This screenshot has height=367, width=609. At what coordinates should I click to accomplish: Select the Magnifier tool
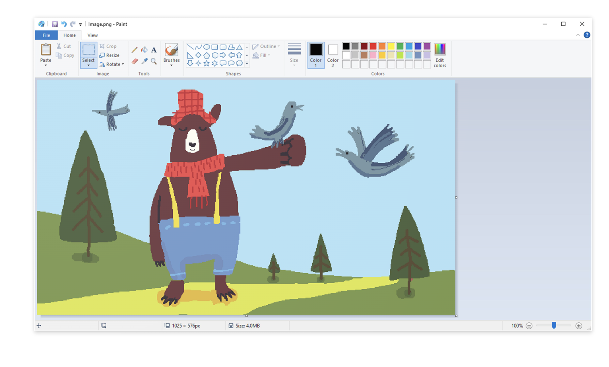click(x=154, y=62)
